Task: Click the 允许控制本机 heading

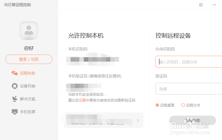Action: coord(86,36)
